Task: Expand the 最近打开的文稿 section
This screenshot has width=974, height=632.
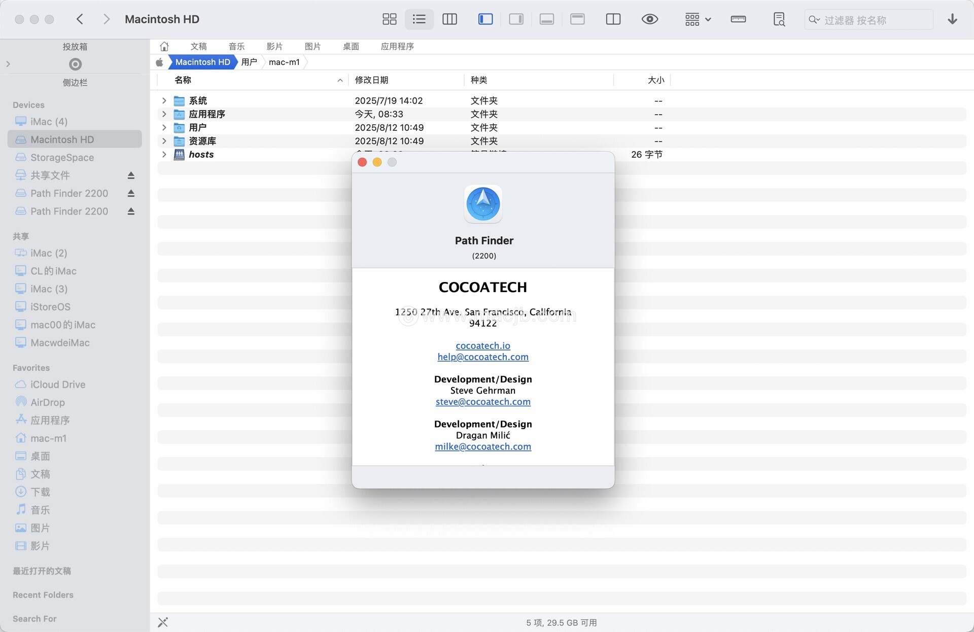Action: pyautogui.click(x=42, y=571)
